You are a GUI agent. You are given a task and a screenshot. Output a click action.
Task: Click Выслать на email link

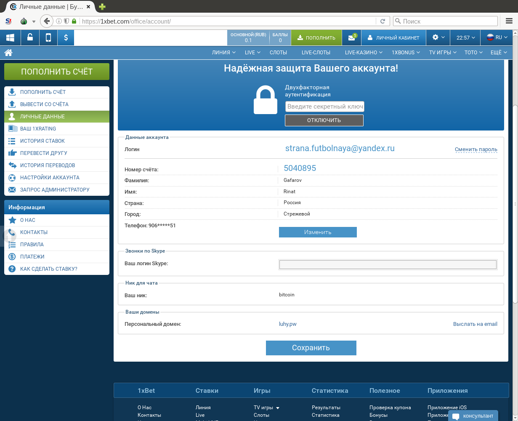coord(475,324)
